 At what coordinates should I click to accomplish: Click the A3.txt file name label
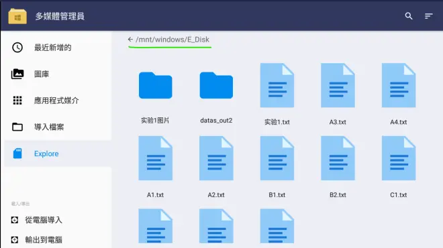[338, 122]
